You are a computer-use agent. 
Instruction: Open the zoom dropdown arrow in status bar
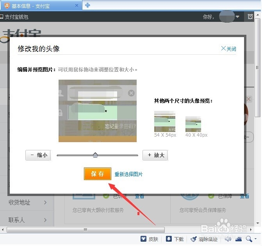tap(255, 239)
